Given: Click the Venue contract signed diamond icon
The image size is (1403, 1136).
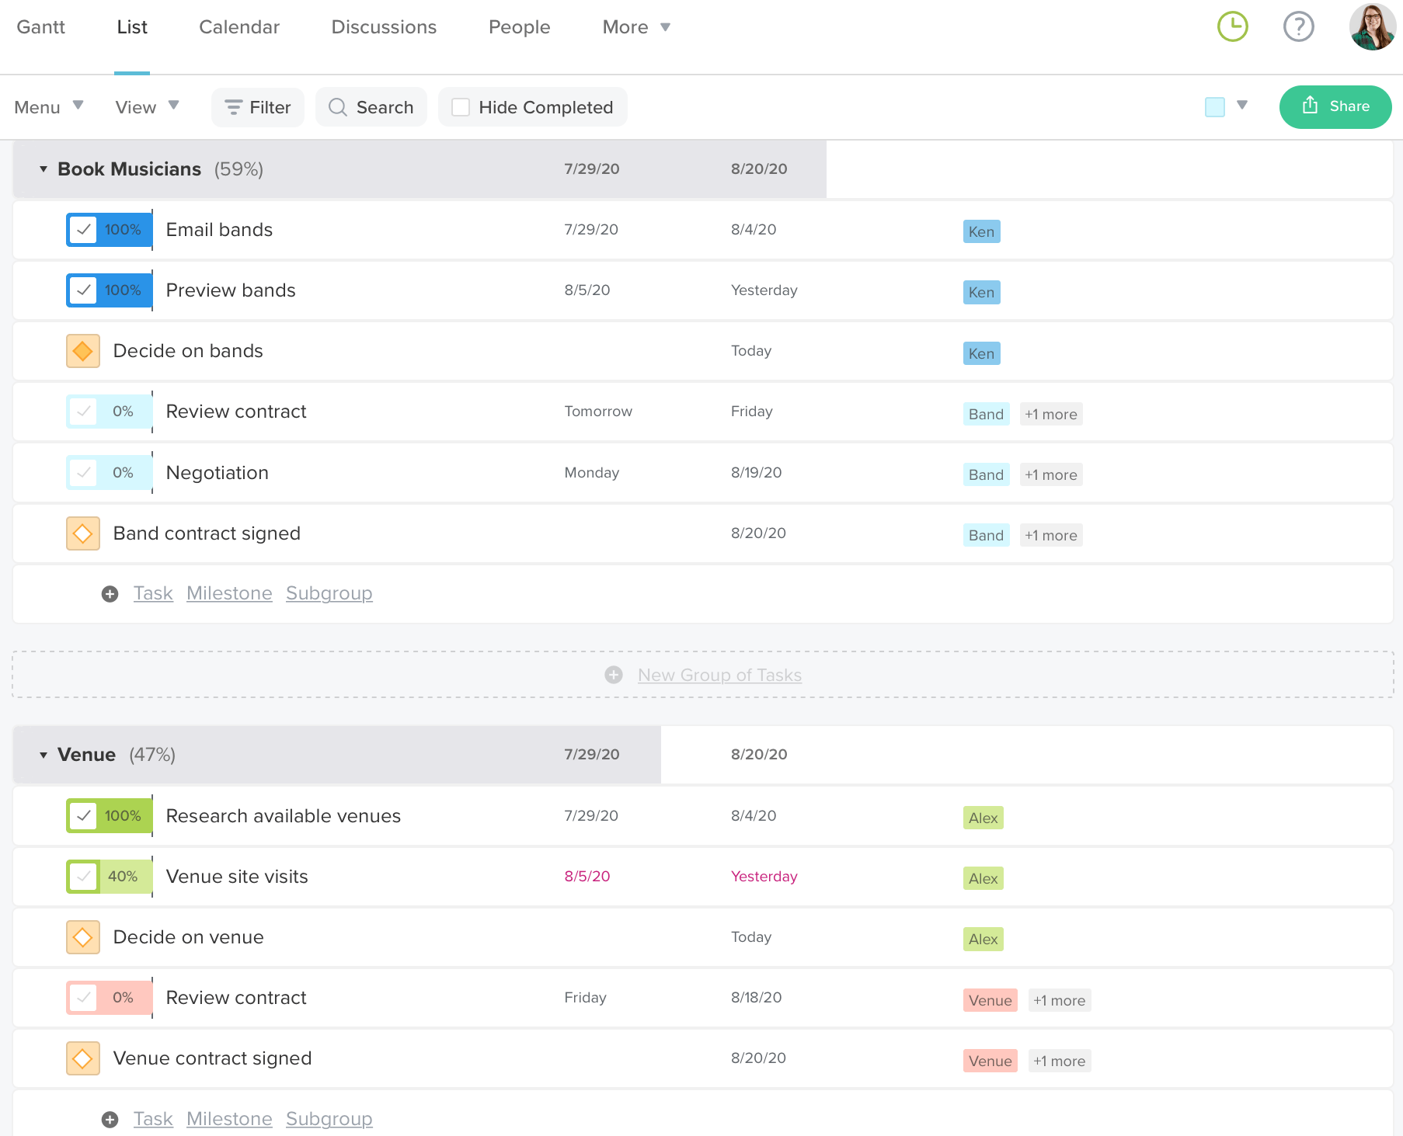Looking at the screenshot, I should click(82, 1058).
